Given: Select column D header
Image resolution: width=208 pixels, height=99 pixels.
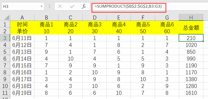Looking at the screenshot, I should pyautogui.click(x=95, y=17).
